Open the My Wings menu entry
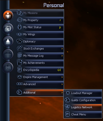The image size is (103, 121). click(40, 34)
